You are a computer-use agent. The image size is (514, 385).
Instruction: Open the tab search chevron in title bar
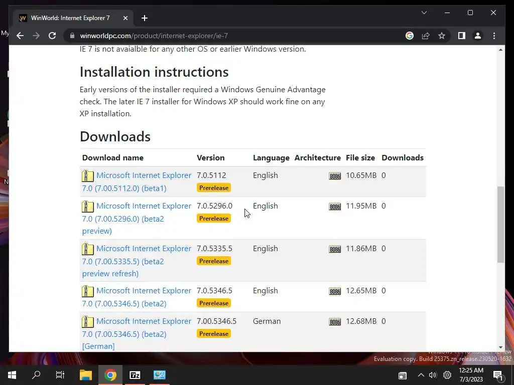[x=424, y=13]
